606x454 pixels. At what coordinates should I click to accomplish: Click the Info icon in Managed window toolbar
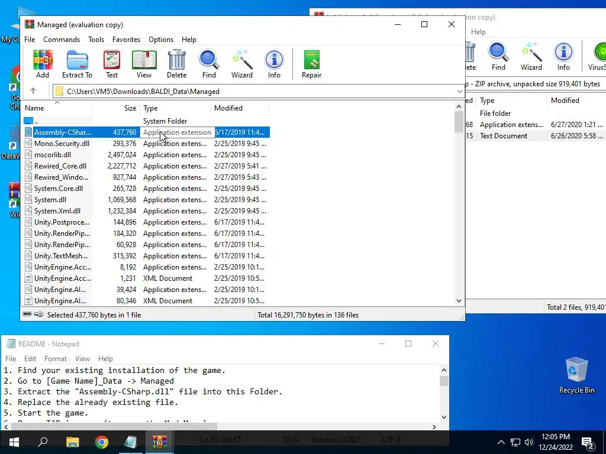pos(274,64)
